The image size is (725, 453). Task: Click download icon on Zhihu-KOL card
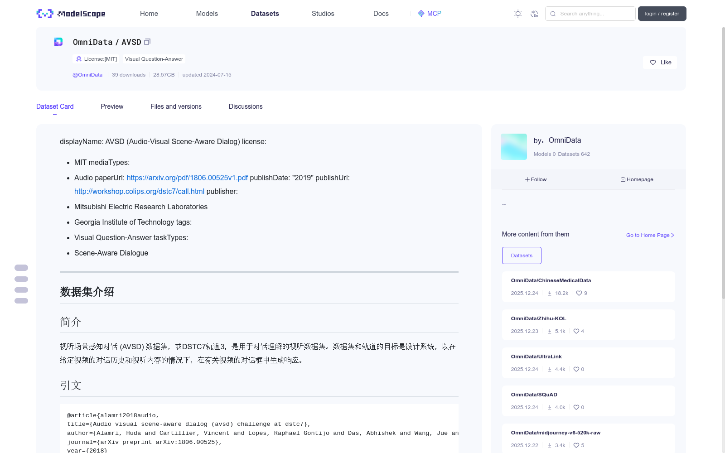pos(550,331)
